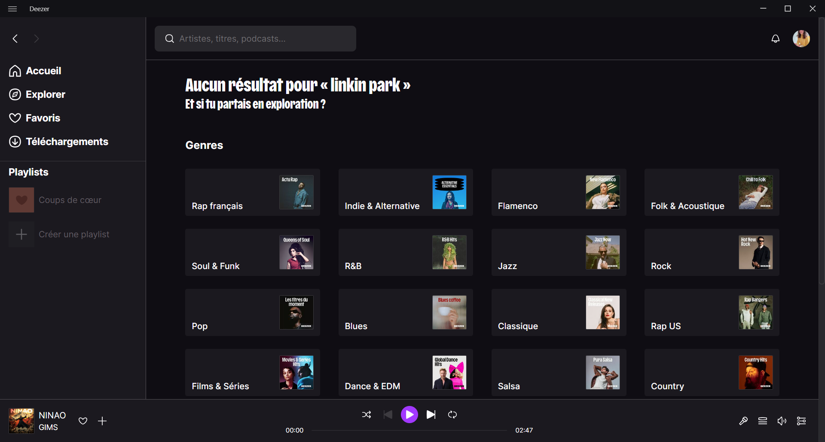Open the Country genre card
The height and width of the screenshot is (442, 825).
[x=712, y=372]
